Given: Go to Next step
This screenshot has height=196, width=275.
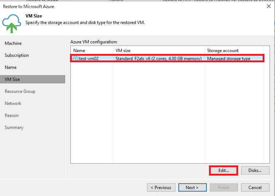Looking at the screenshot, I should pos(193,187).
